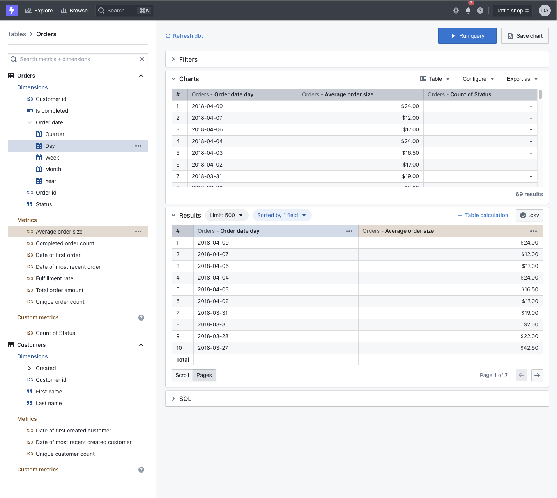
Task: Toggle the Is completed dimension
Action: coord(52,111)
